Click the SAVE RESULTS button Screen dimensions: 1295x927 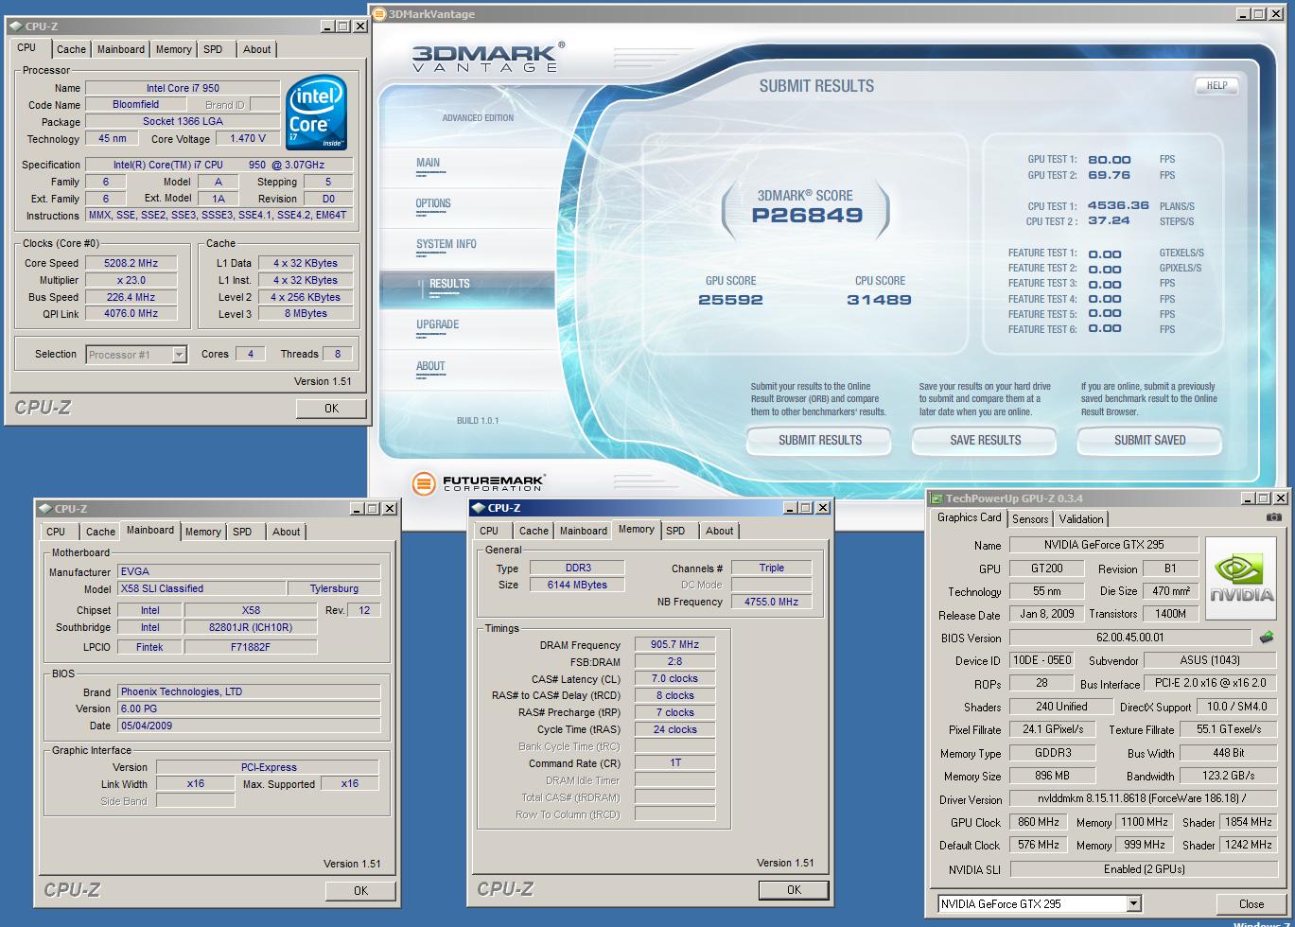click(985, 440)
